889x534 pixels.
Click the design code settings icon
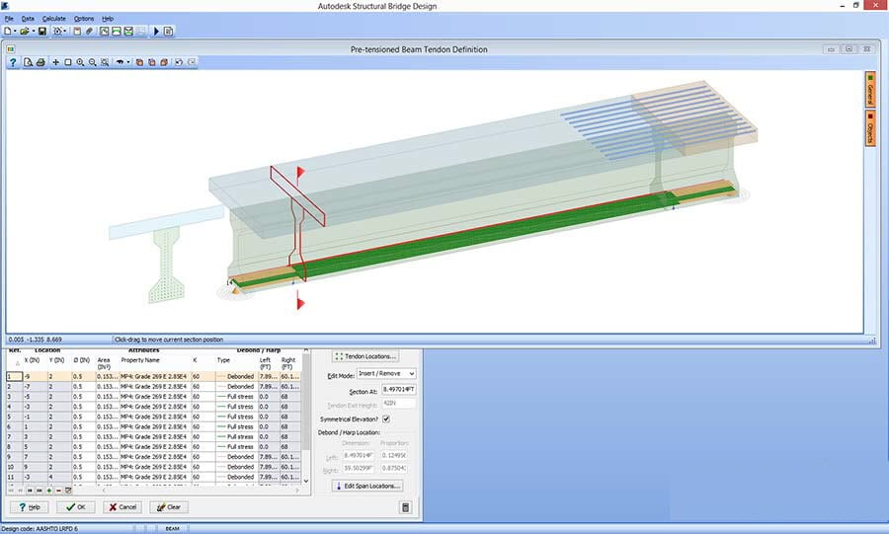coord(57,32)
